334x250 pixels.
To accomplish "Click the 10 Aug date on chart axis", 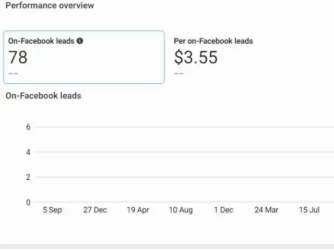I will coord(181,210).
